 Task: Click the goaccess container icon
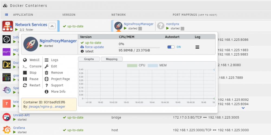coord(7,77)
